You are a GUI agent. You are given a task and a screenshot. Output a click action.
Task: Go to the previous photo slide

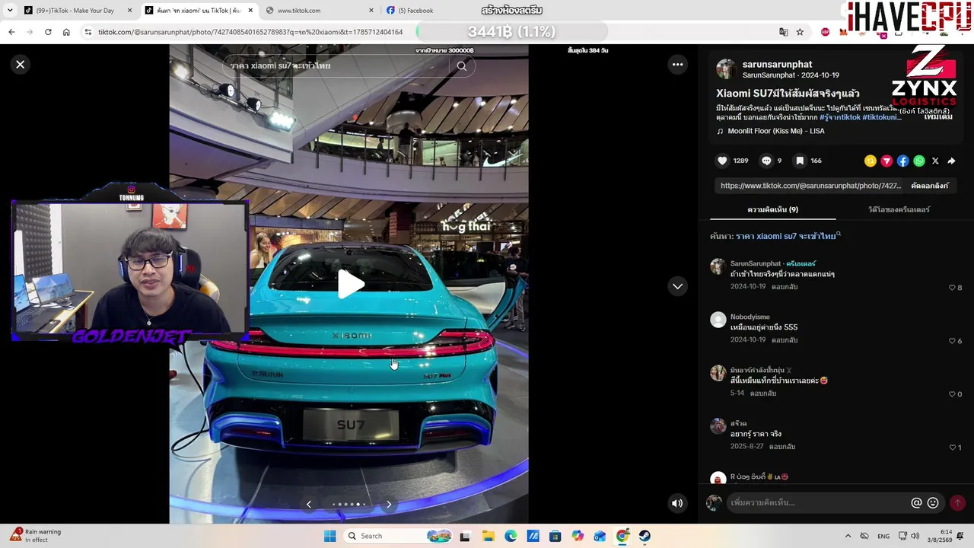pos(309,504)
